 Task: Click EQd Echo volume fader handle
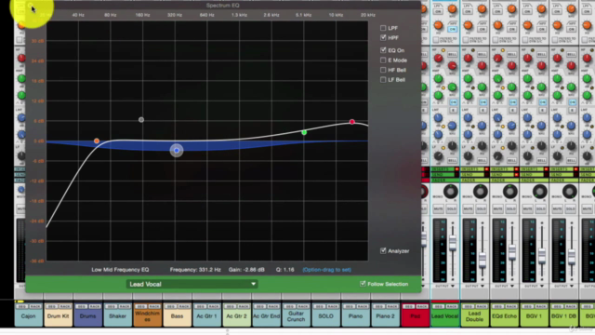pyautogui.click(x=512, y=253)
